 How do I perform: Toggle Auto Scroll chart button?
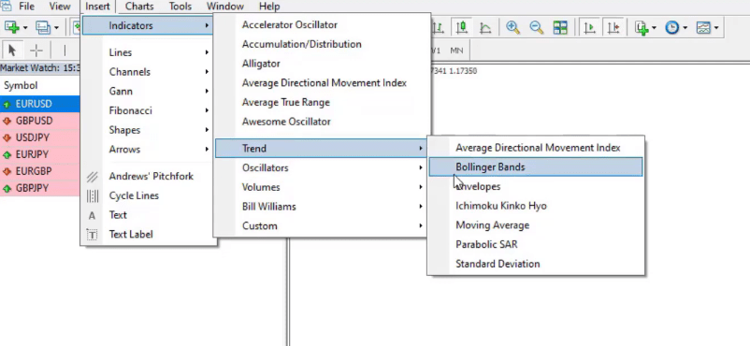(x=590, y=27)
